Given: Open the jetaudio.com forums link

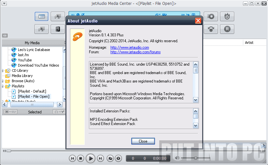Looking at the screenshot, I should (135, 52).
